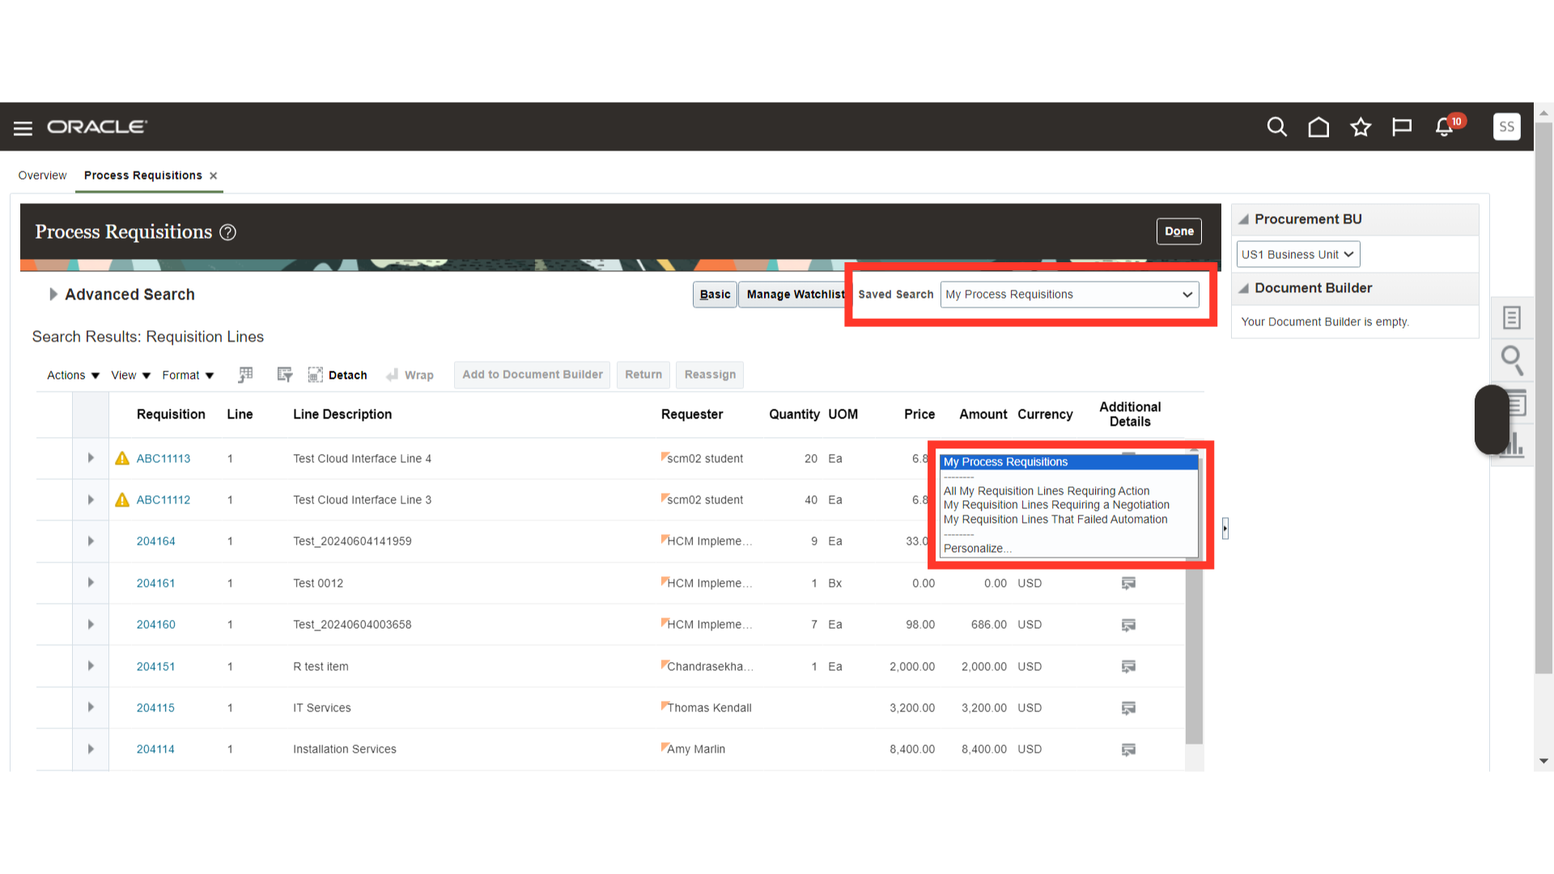Open requisition link 204164
The width and height of the screenshot is (1554, 874).
point(155,541)
